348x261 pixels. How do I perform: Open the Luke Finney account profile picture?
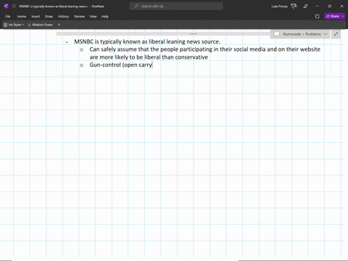294,7
